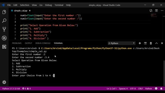The width and height of the screenshot is (165, 93).
Task: Click the Open Changes compare icon
Action: [x=151, y=11]
